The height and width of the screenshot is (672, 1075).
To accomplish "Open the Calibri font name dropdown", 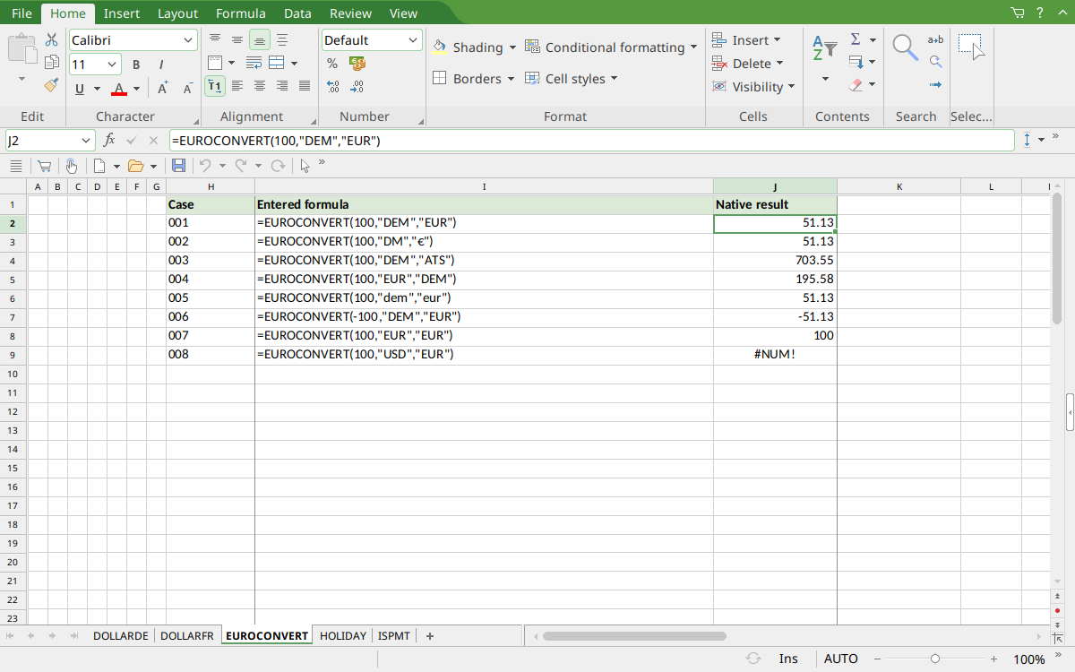I will tap(188, 40).
